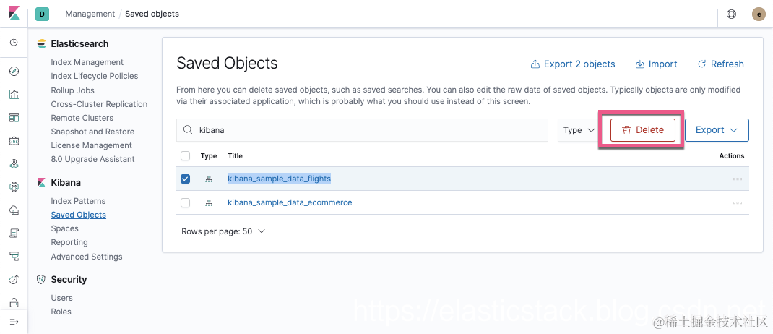Click the index pattern icon for kibana_sample_data_flights

pos(209,179)
